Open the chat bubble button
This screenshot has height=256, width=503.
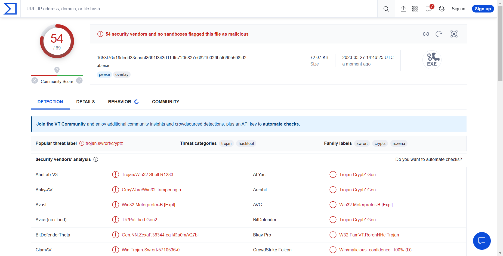[482, 241]
